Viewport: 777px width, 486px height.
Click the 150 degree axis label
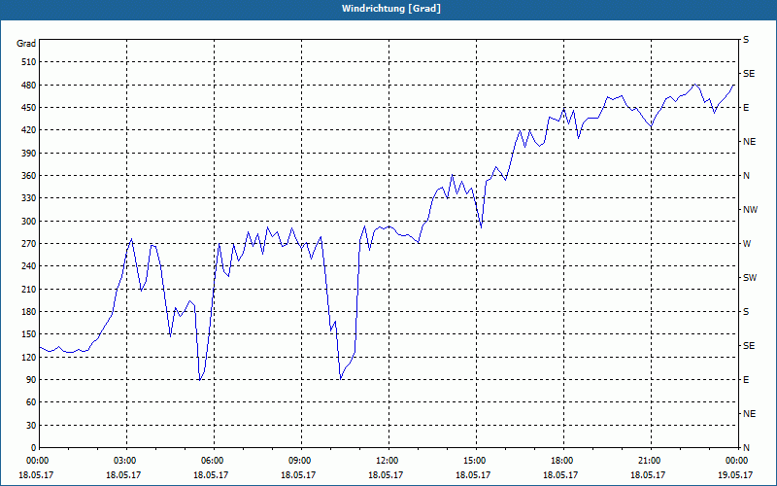[x=29, y=333]
